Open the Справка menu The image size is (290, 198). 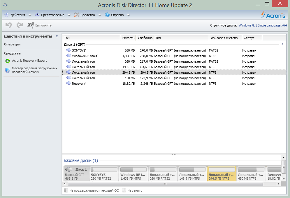(117, 15)
